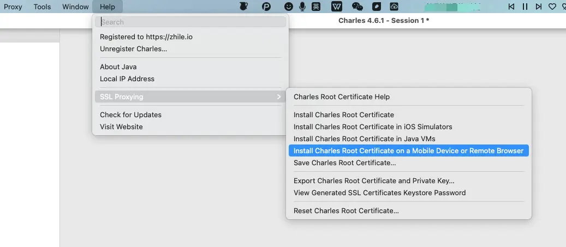This screenshot has height=247, width=566.
Task: Open the Tools menu
Action: point(42,7)
